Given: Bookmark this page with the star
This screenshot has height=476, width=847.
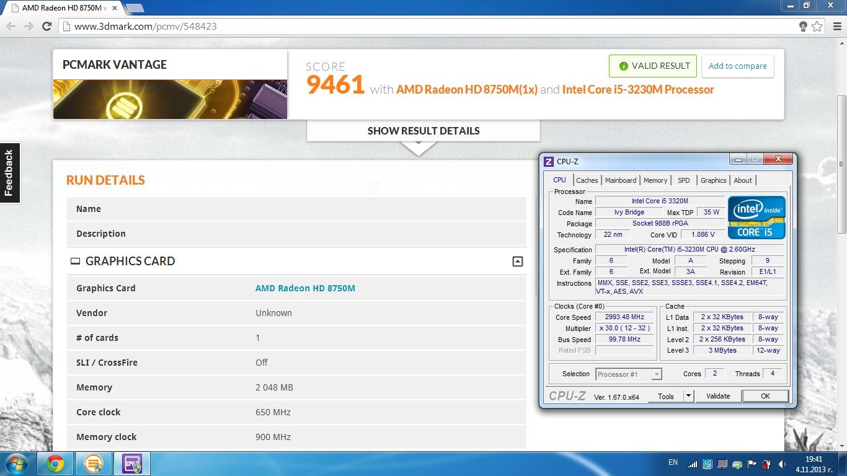Looking at the screenshot, I should pyautogui.click(x=817, y=26).
